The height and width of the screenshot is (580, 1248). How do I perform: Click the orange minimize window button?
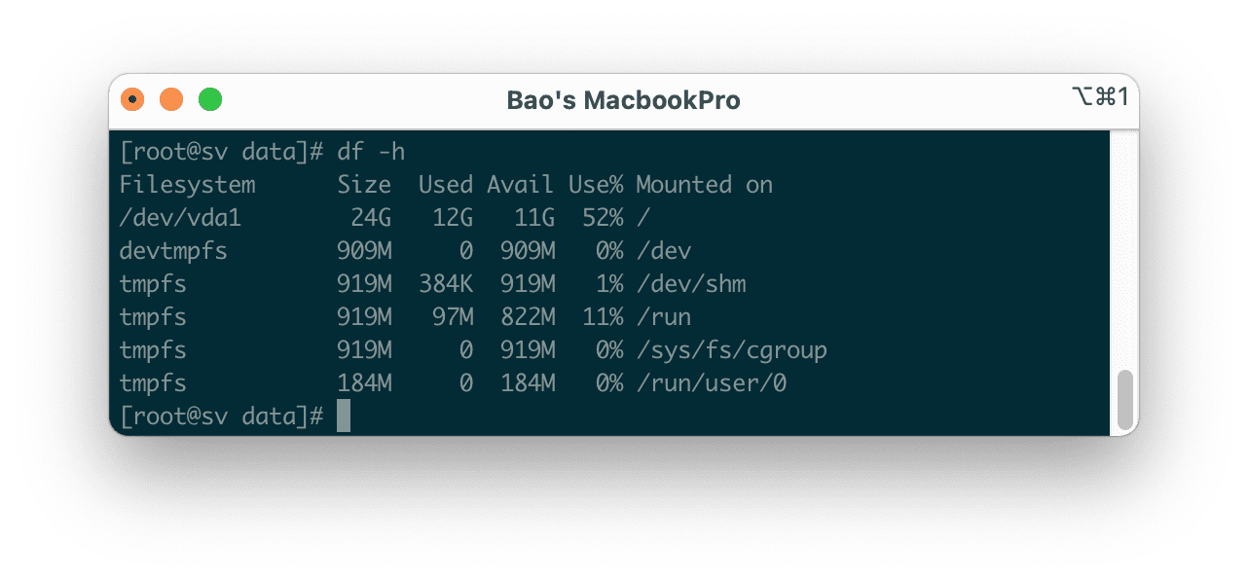pyautogui.click(x=171, y=99)
